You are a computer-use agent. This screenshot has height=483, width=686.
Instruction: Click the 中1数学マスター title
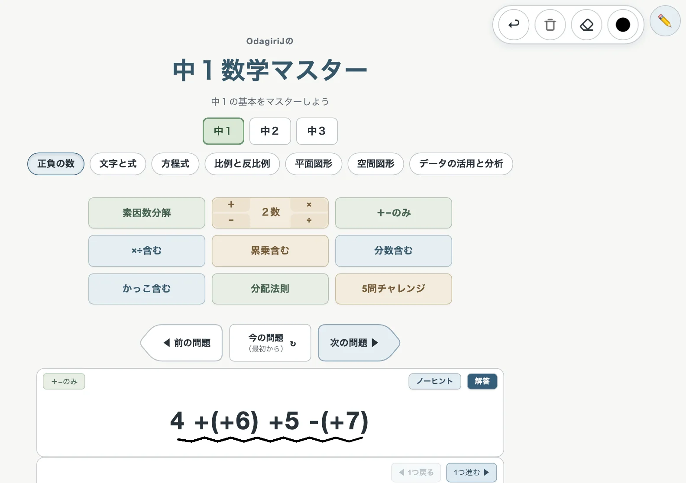tap(270, 70)
